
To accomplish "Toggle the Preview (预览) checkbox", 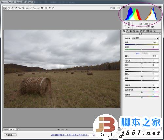I will [111, 8].
